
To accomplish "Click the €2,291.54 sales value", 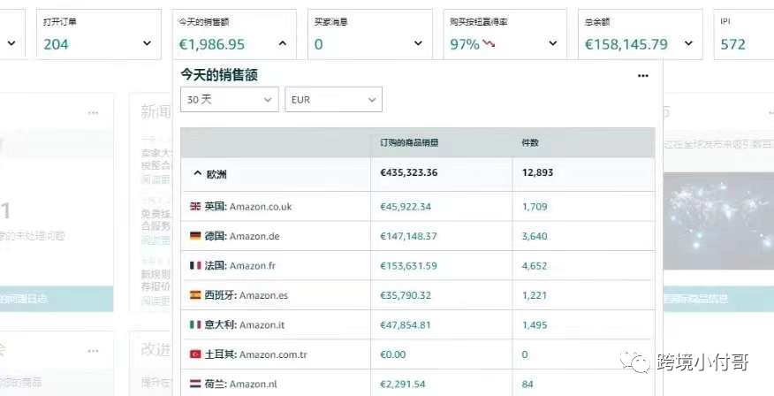I will pos(402,384).
